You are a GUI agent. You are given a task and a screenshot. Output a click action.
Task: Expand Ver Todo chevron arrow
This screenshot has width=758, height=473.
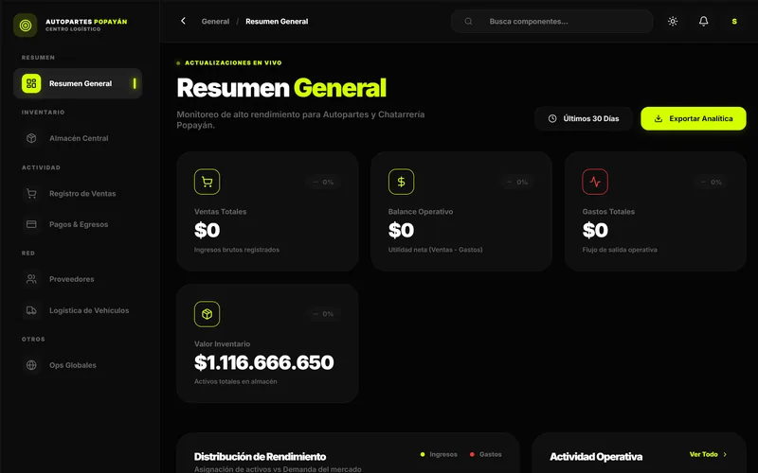click(725, 454)
